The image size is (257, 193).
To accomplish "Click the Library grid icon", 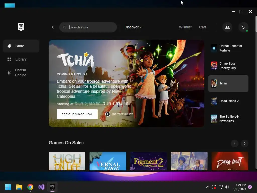I will coord(10,59).
